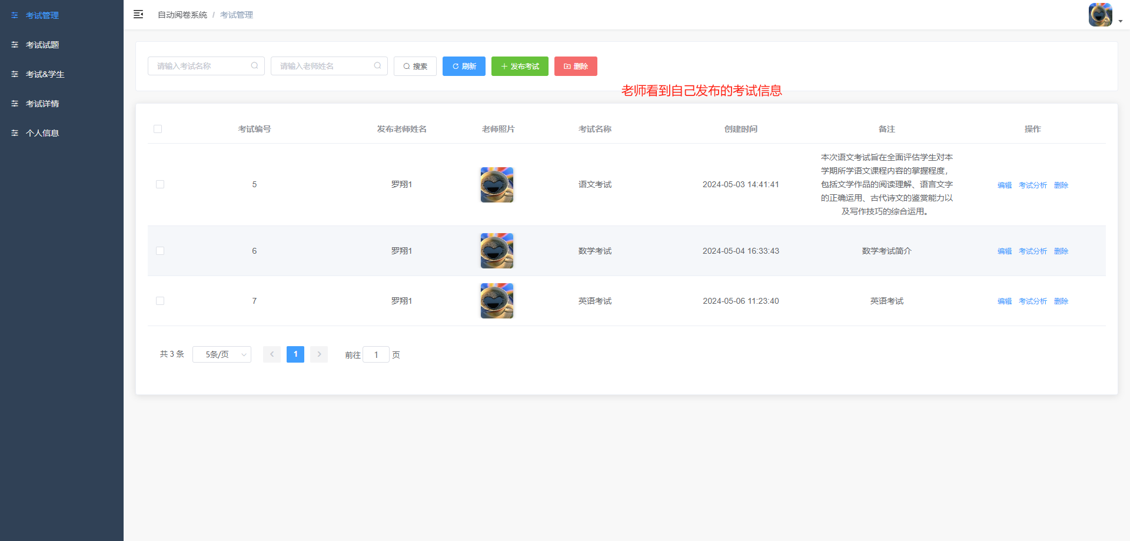Click the magnifier icon in exam name field
This screenshot has height=541, width=1130.
255,65
